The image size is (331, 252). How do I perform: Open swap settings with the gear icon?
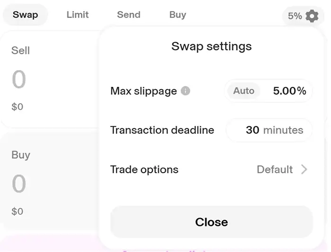(x=312, y=16)
